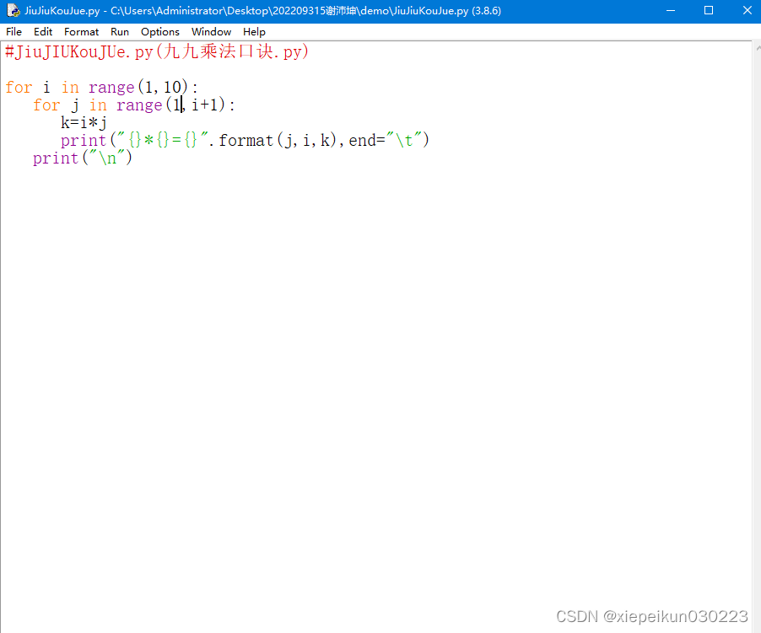Open the Options menu
Image resolution: width=761 pixels, height=633 pixels.
click(159, 32)
